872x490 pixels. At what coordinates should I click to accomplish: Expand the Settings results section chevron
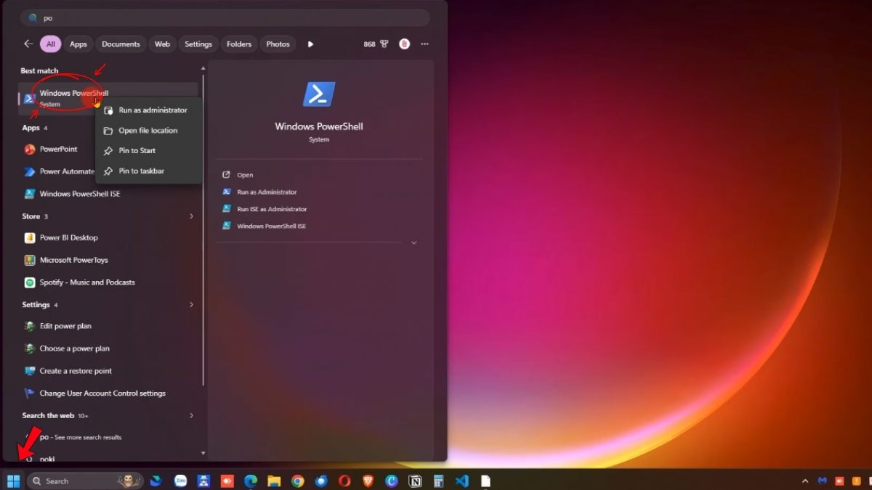coord(192,305)
